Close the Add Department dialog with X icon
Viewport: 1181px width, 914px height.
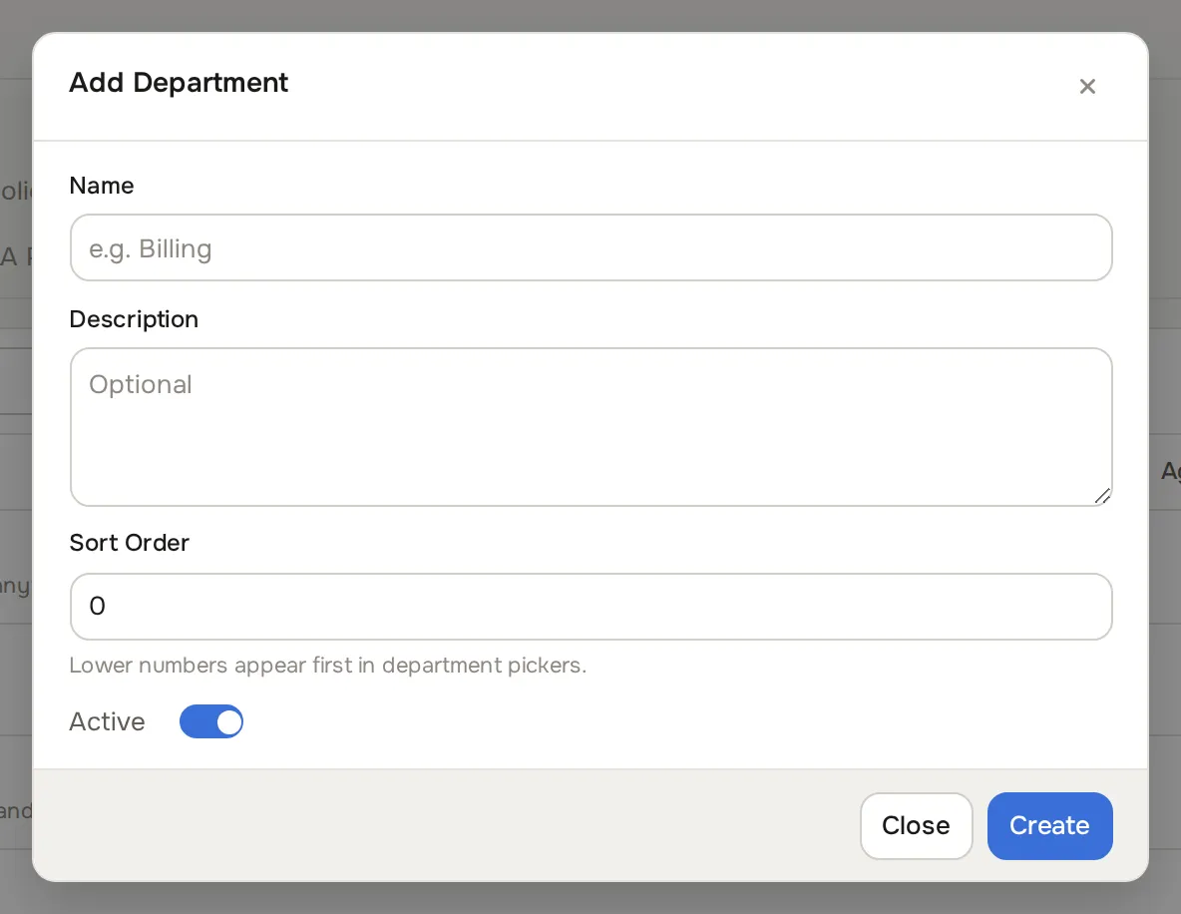(1087, 87)
